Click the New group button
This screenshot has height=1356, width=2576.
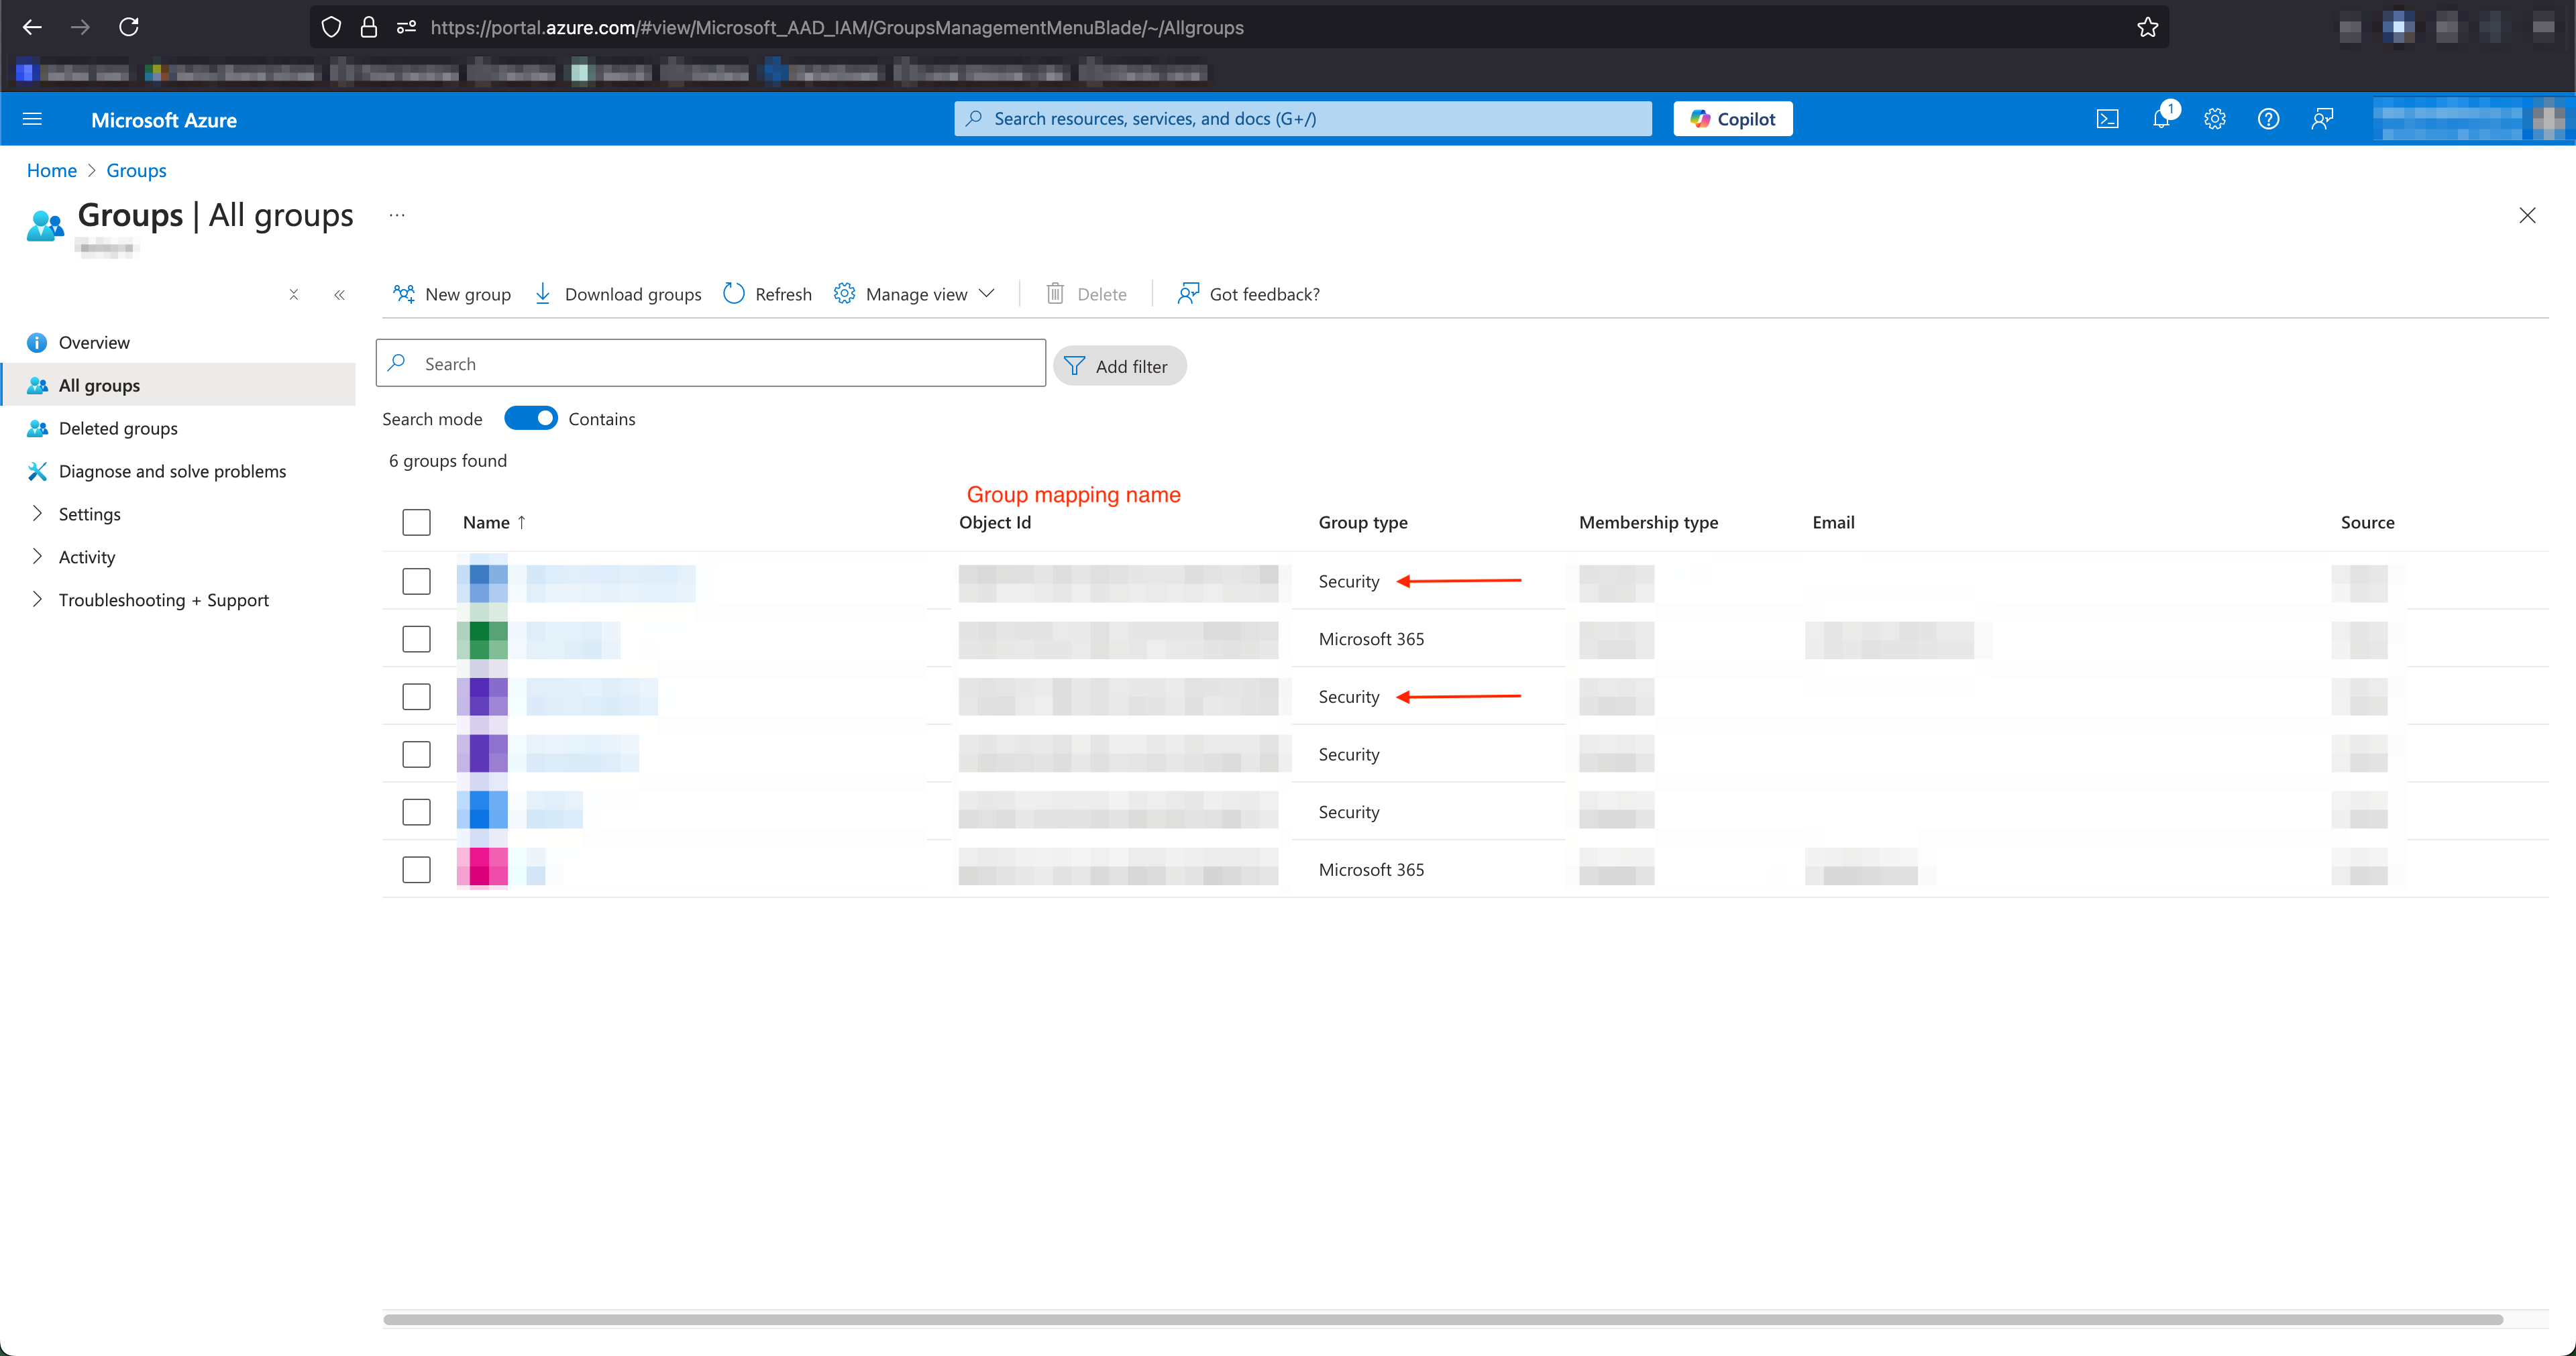pos(452,294)
